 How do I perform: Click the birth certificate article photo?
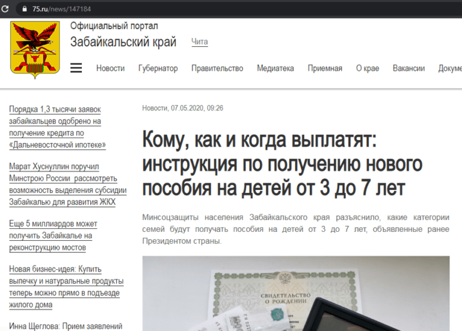coord(296,293)
